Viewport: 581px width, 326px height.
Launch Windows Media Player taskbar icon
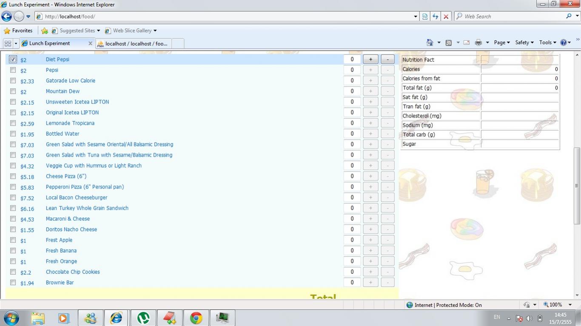[x=64, y=318]
